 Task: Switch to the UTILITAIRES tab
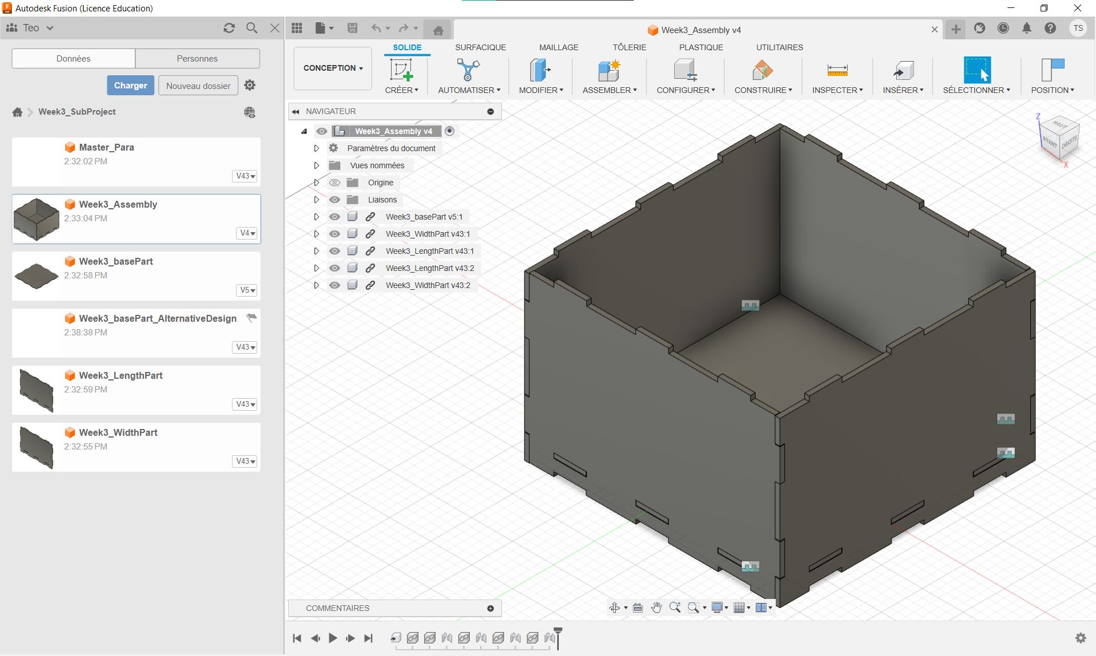(x=779, y=47)
